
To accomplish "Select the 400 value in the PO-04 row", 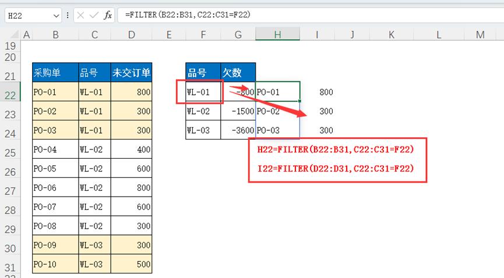I will coord(132,149).
